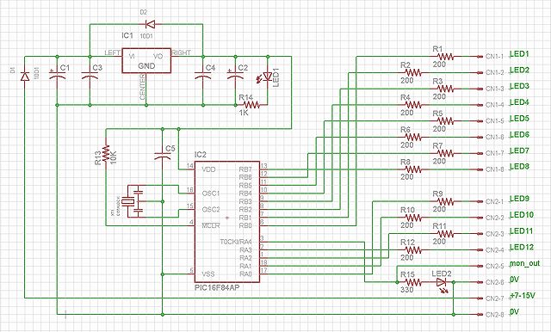Click the 1K value of R14
The image size is (551, 332).
coord(244,113)
